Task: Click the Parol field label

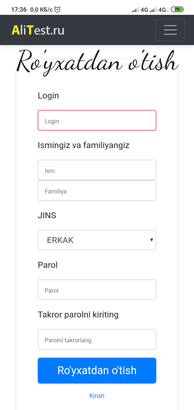Action: 48,265
